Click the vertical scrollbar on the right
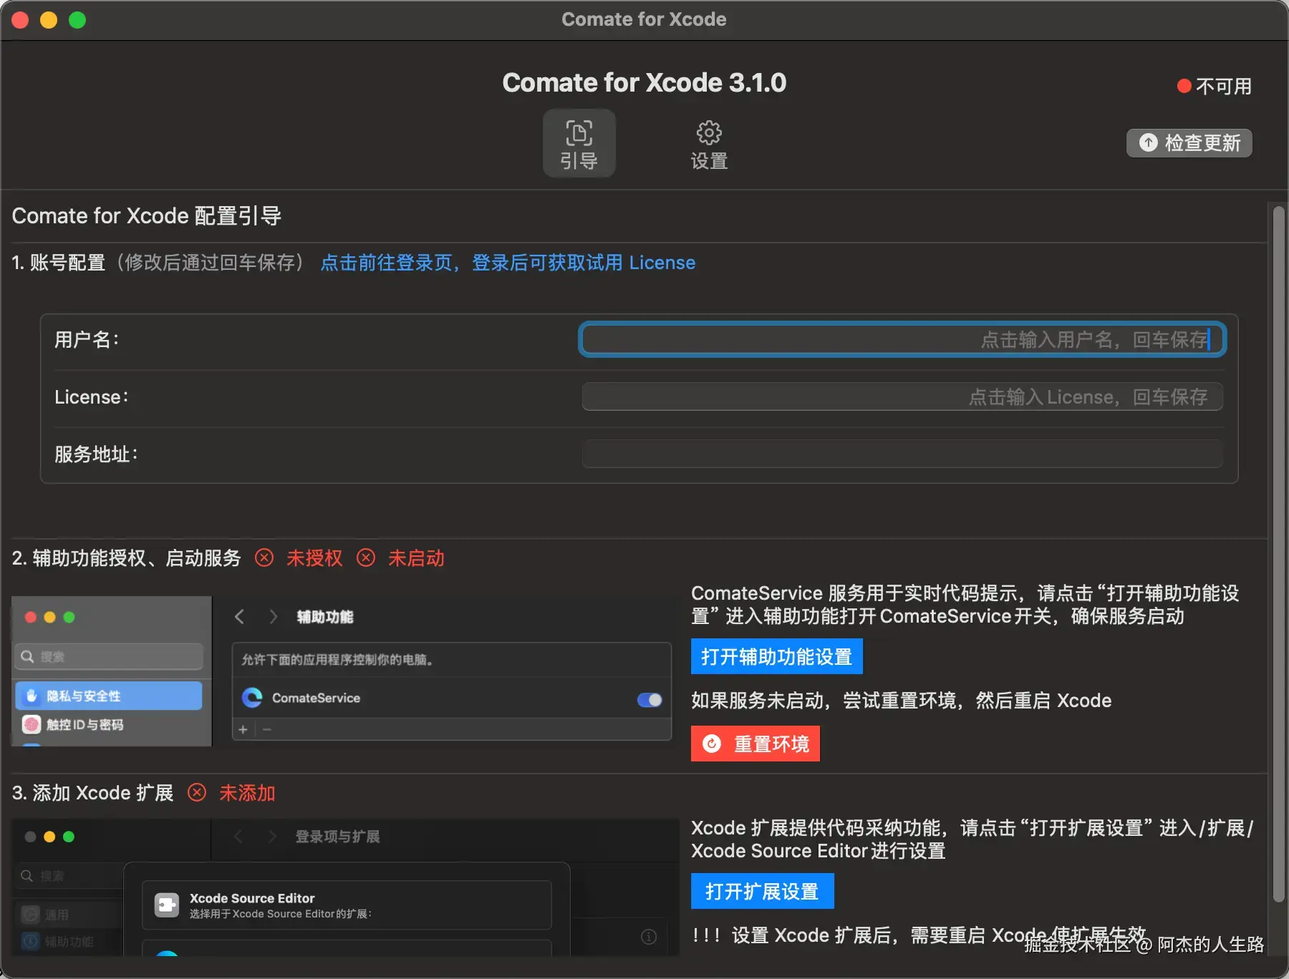The image size is (1289, 979). coord(1278,555)
